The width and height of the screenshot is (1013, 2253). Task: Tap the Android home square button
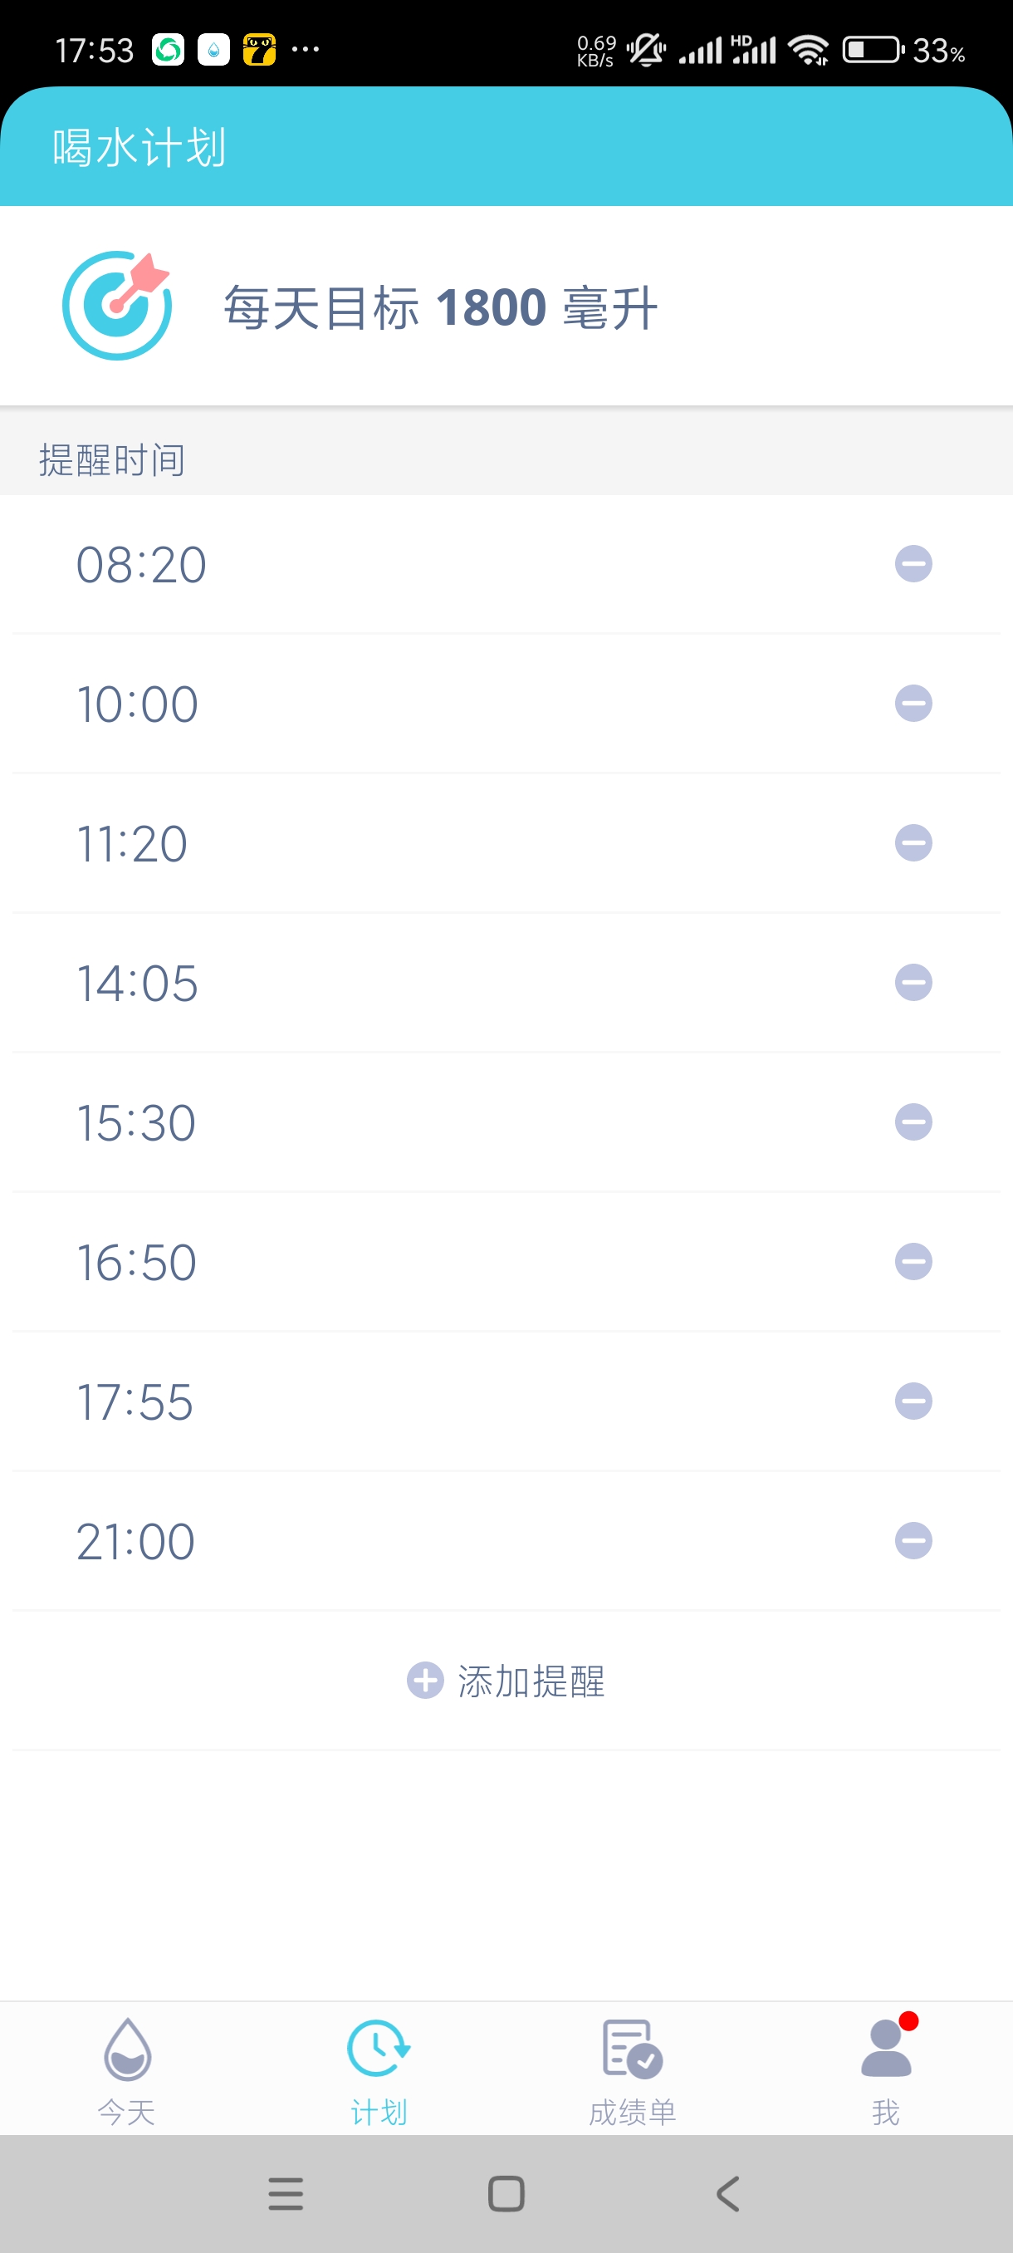pos(506,2193)
